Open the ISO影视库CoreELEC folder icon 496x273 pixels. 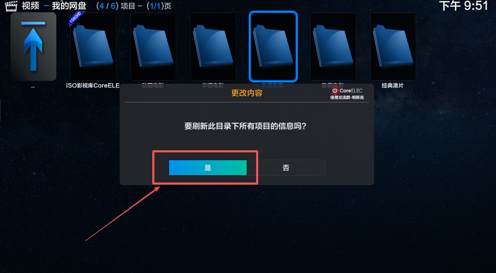click(93, 46)
